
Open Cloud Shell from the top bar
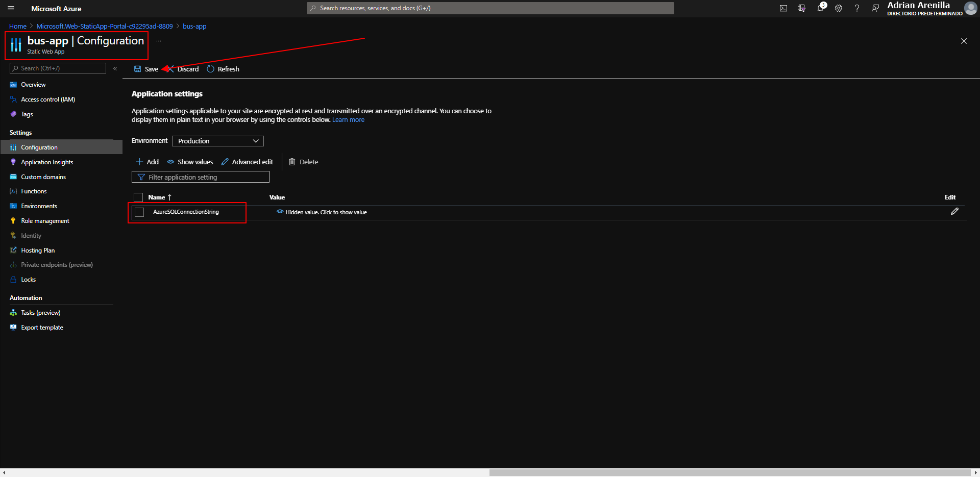click(783, 8)
